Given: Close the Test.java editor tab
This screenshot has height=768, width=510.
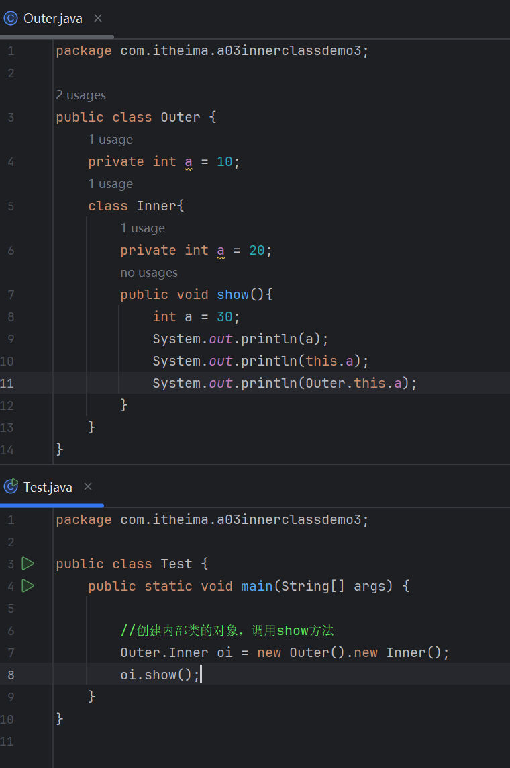Looking at the screenshot, I should [x=88, y=487].
